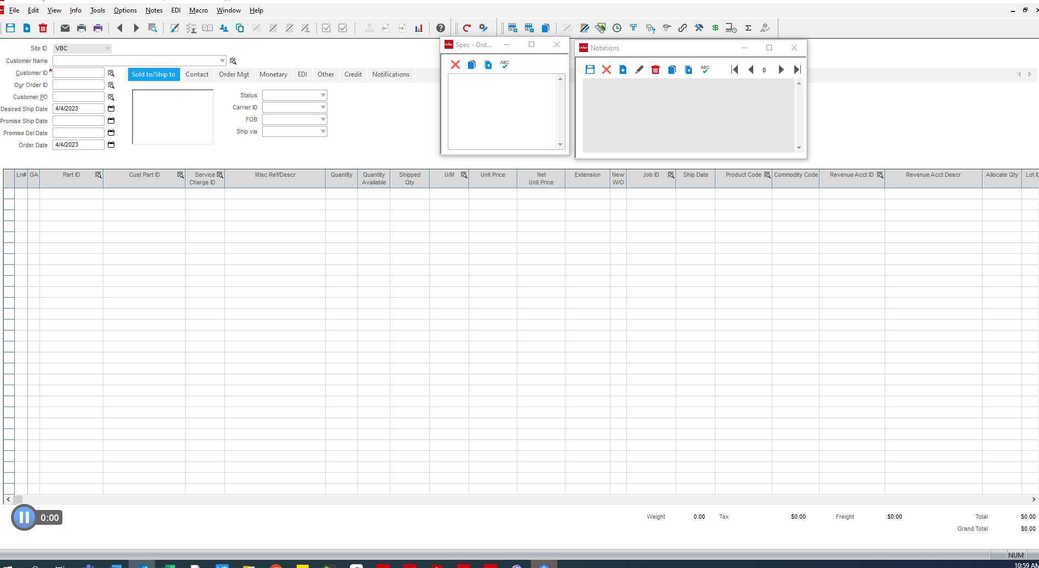Click the chain link icon in toolbar

point(683,28)
